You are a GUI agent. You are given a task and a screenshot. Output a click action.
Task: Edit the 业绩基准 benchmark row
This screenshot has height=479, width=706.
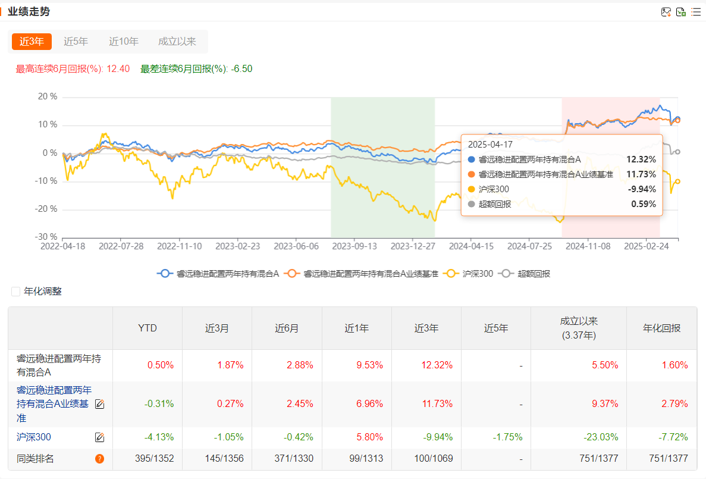99,404
